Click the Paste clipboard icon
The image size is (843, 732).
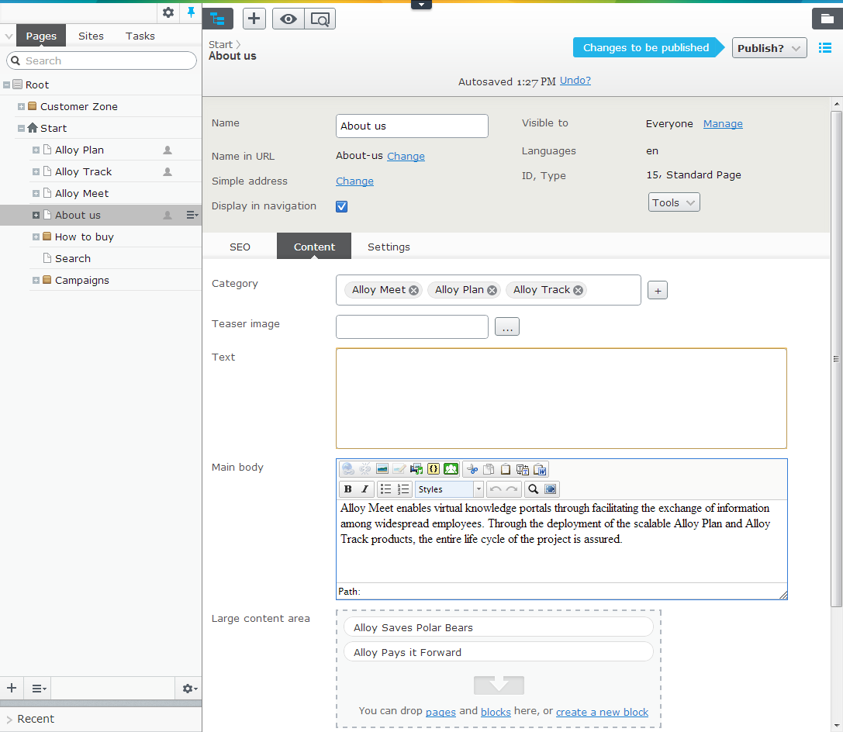506,469
